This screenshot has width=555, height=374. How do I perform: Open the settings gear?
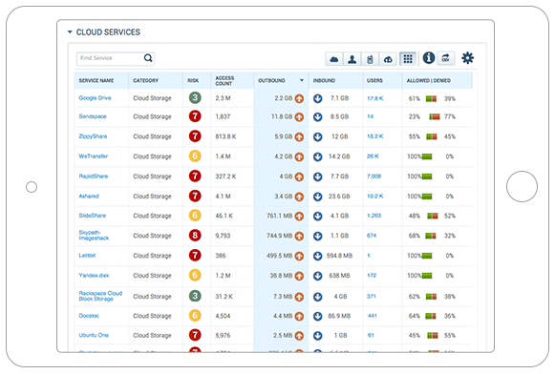coord(467,58)
